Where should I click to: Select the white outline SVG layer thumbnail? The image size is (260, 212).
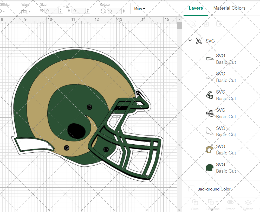209,131
